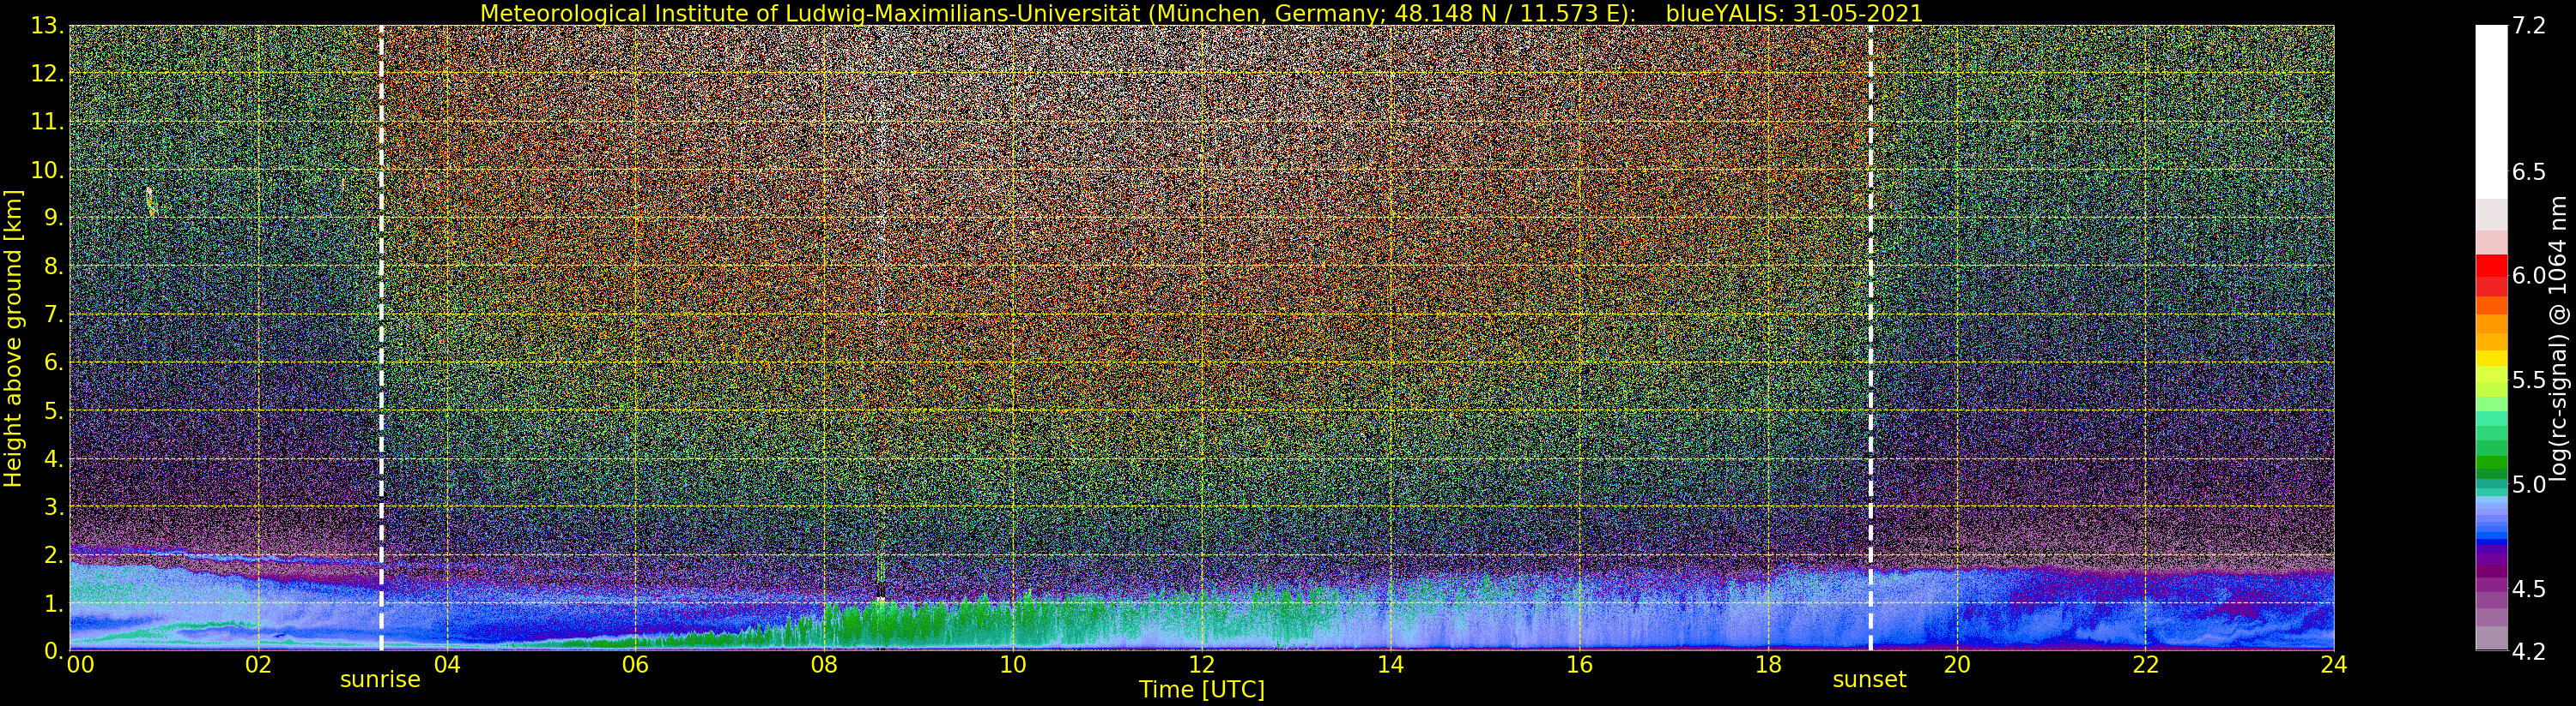Select the 'sunset' label under the time axis

[x=1869, y=680]
